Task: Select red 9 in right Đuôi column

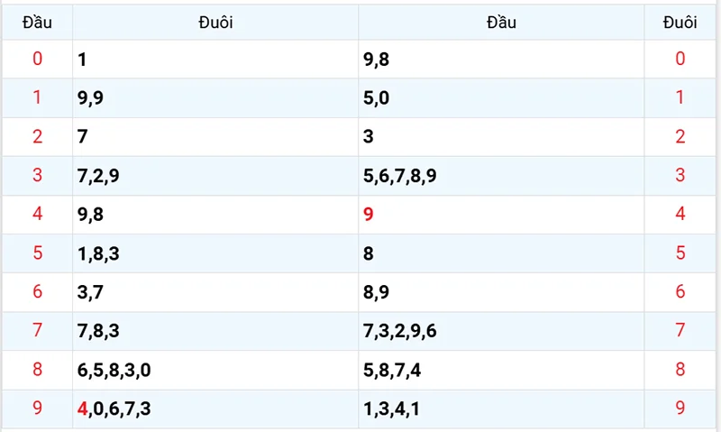Action: pyautogui.click(x=680, y=409)
